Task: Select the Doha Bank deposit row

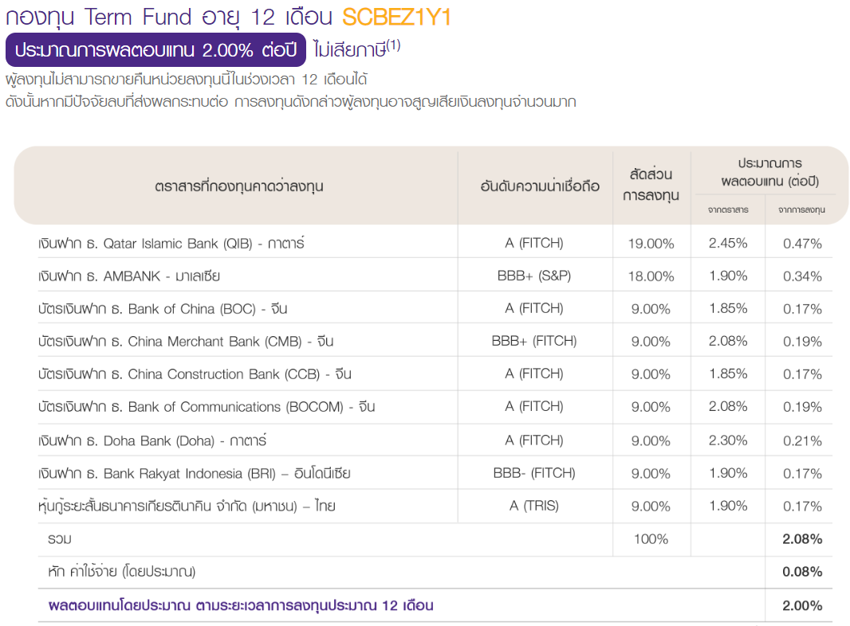Action: pyautogui.click(x=435, y=440)
